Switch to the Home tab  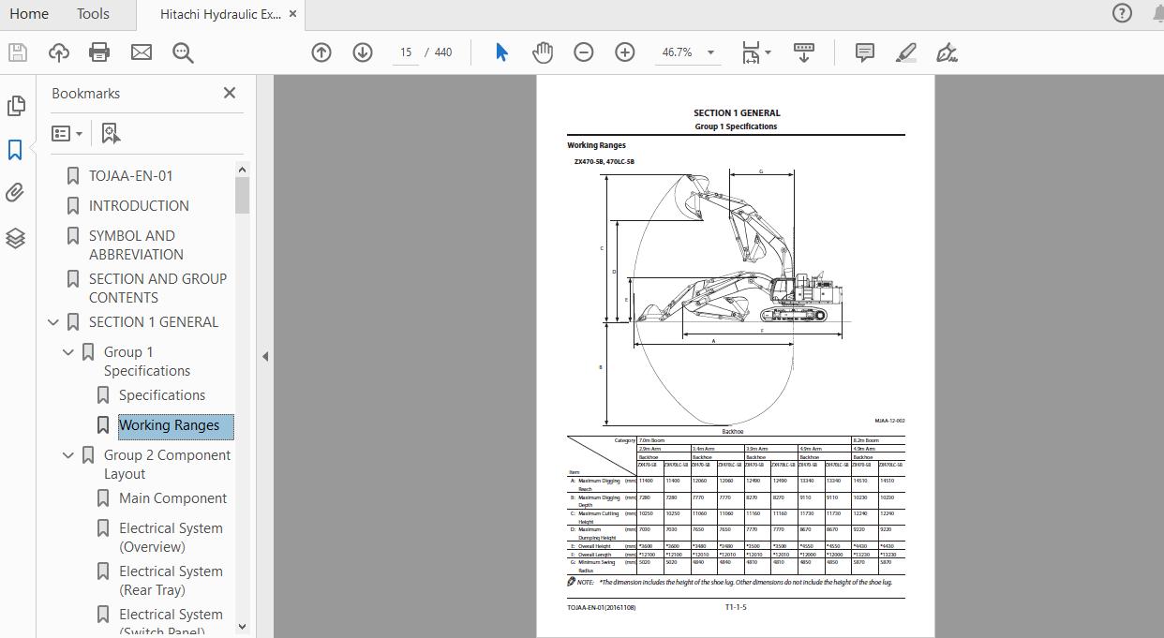coord(28,14)
